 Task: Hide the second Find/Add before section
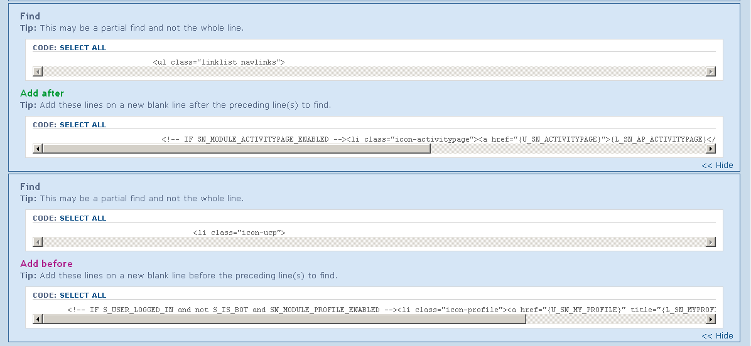(717, 336)
